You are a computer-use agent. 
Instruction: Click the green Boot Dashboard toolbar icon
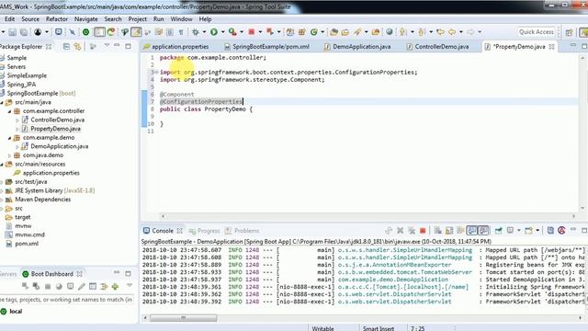[x=85, y=32]
